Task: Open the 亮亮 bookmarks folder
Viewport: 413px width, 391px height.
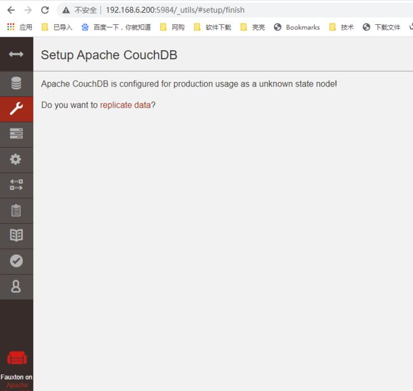Action: (253, 27)
